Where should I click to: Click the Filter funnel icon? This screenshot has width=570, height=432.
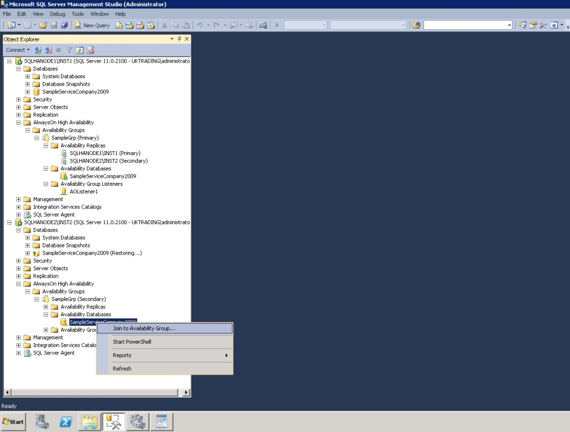pyautogui.click(x=69, y=50)
